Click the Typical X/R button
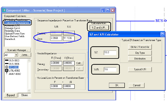The width and height of the screenshot is (168, 102). [140, 70]
